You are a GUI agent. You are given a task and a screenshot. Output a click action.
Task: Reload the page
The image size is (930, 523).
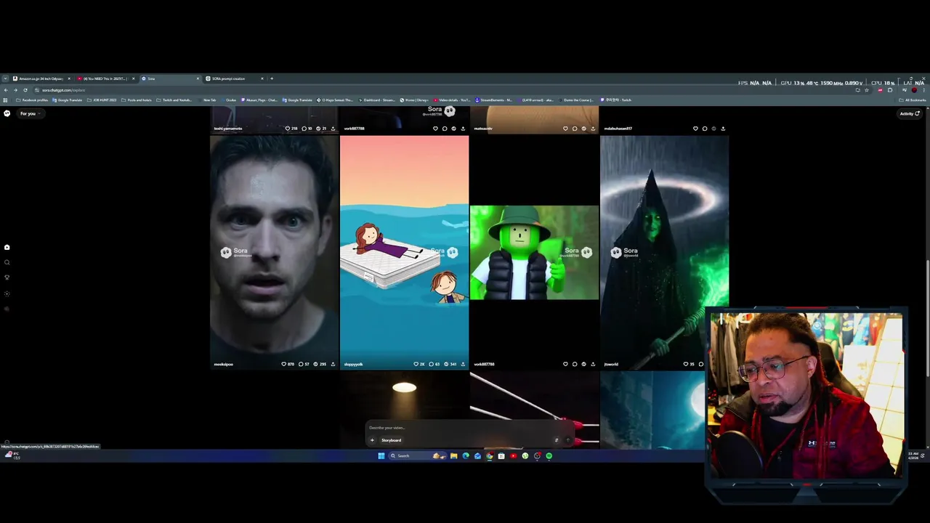pos(25,90)
